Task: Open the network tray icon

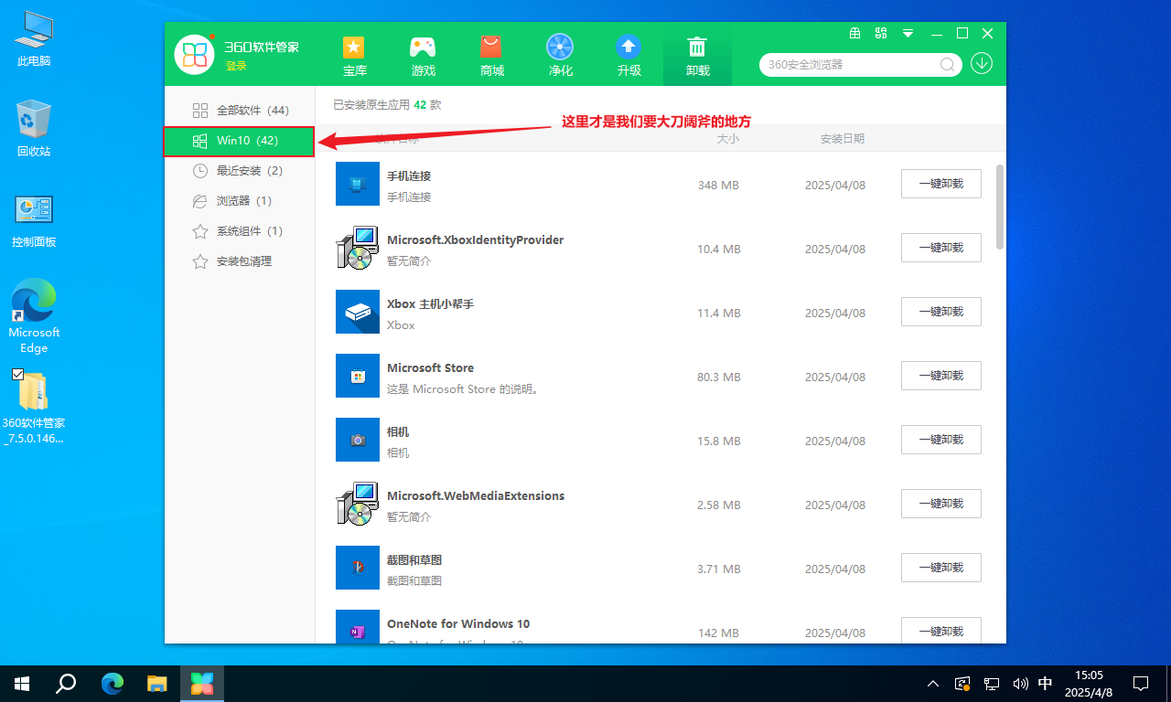Action: pyautogui.click(x=992, y=683)
